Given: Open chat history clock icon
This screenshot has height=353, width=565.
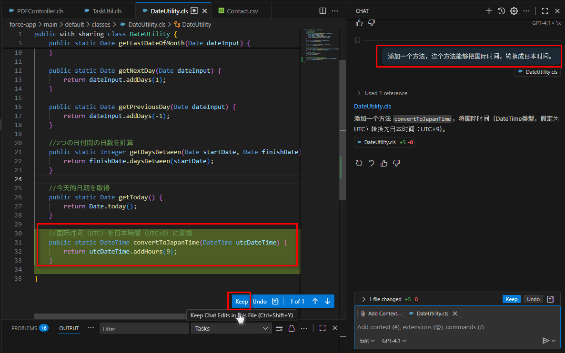Looking at the screenshot, I should click(502, 11).
